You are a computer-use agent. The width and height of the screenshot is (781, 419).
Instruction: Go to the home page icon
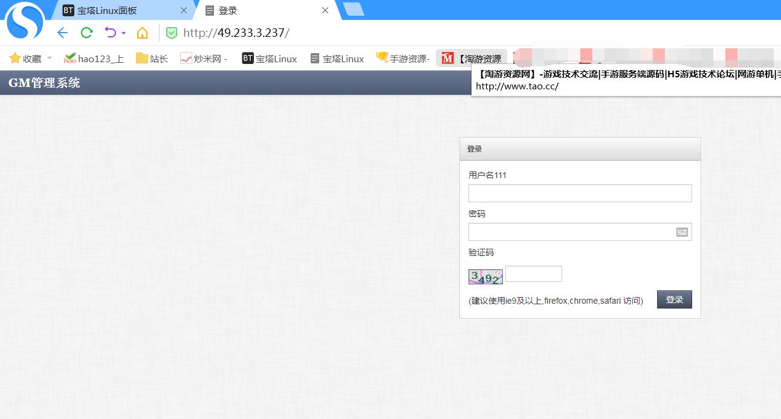pos(142,33)
